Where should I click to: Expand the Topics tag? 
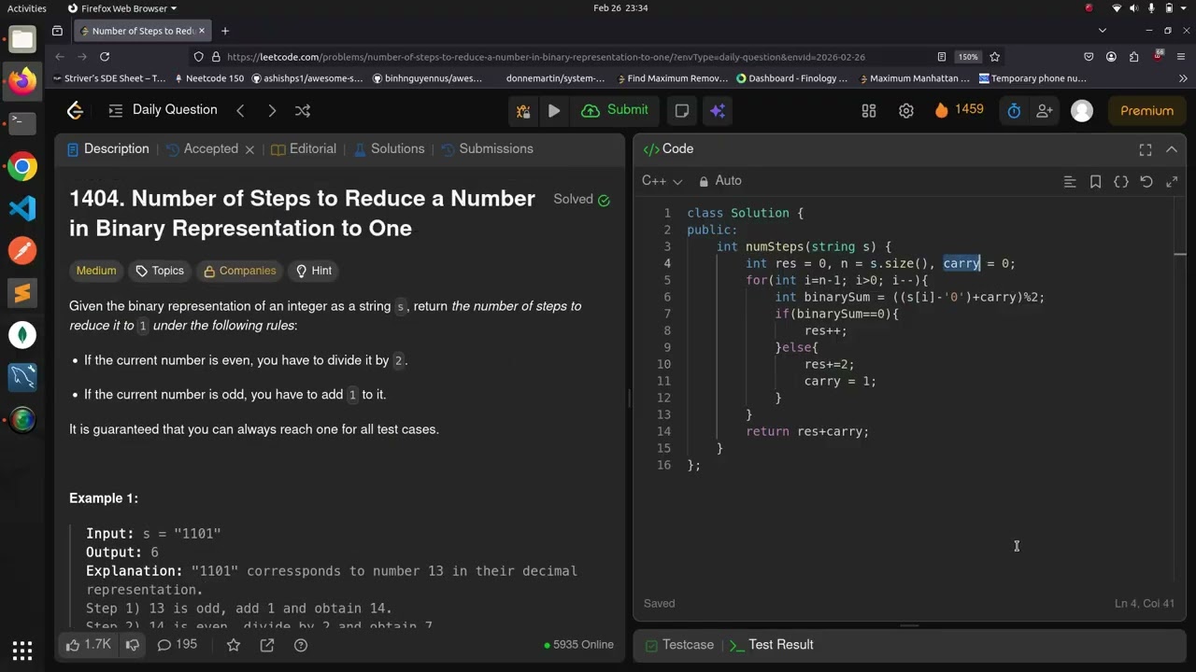coord(160,271)
